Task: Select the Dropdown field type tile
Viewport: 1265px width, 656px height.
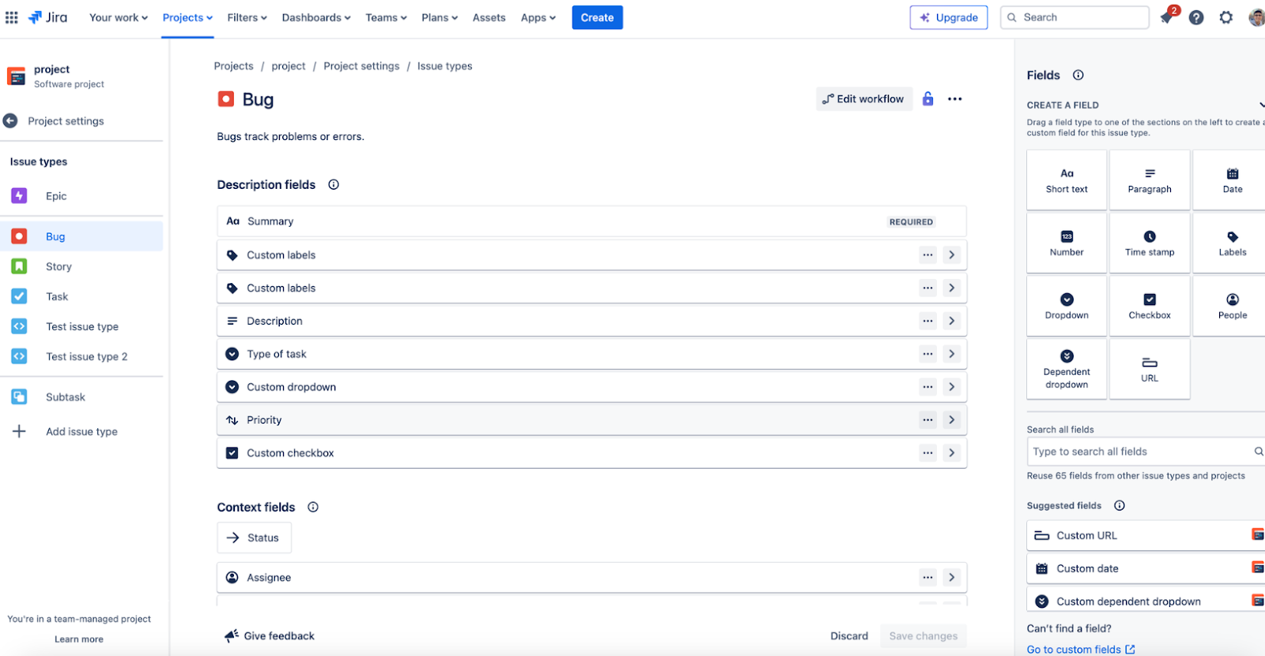Action: tap(1067, 306)
